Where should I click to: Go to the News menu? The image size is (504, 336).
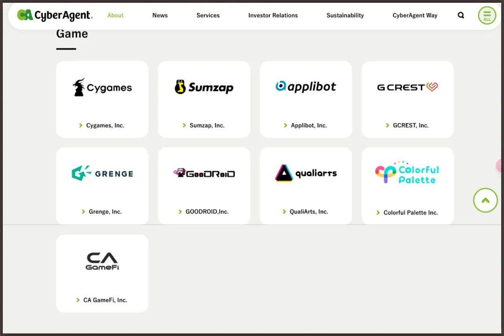pos(160,15)
